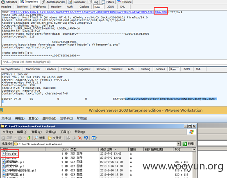This screenshot has width=227, height=178.
Task: Follow the officeserver.php request URL link
Action: point(89,12)
